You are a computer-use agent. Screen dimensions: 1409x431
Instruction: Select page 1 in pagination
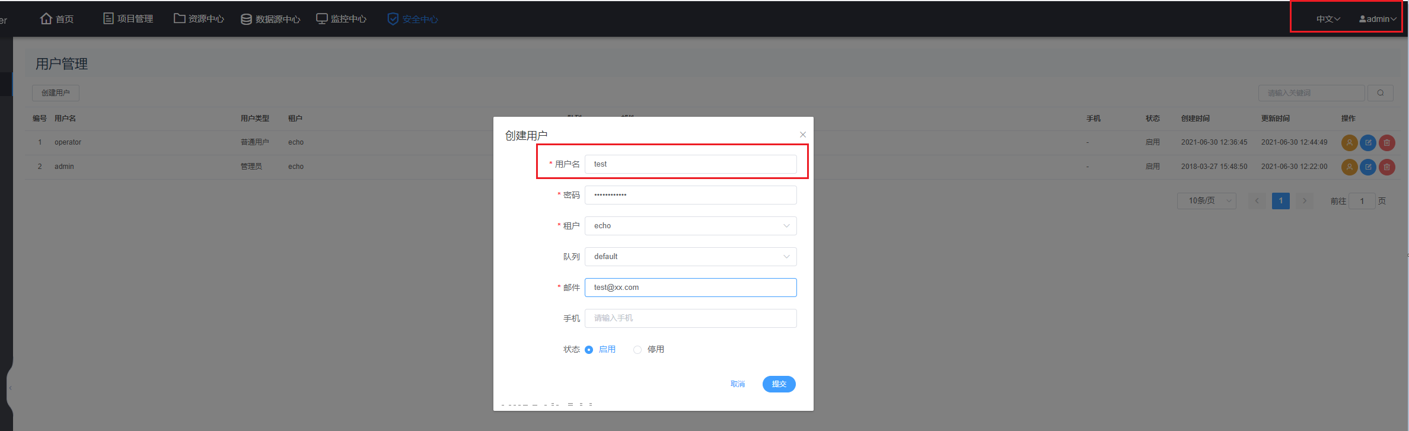click(1281, 201)
